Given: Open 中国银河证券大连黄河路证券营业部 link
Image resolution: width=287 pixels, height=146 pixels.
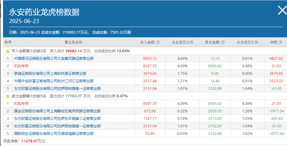Looking at the screenshot, I should click(54, 58).
